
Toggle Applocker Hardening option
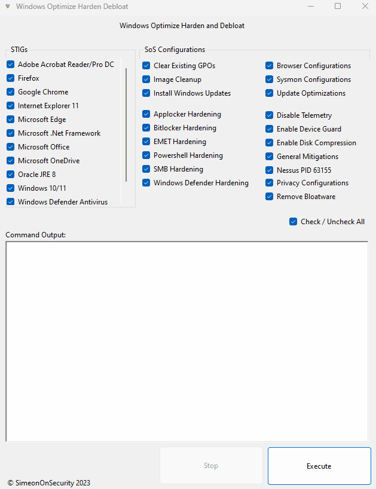pos(146,114)
